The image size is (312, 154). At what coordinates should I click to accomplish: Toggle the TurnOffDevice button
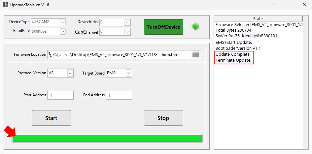163,27
